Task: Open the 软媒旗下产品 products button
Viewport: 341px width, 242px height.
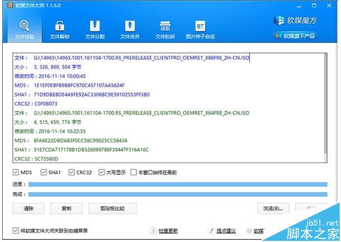Action: pos(295,36)
